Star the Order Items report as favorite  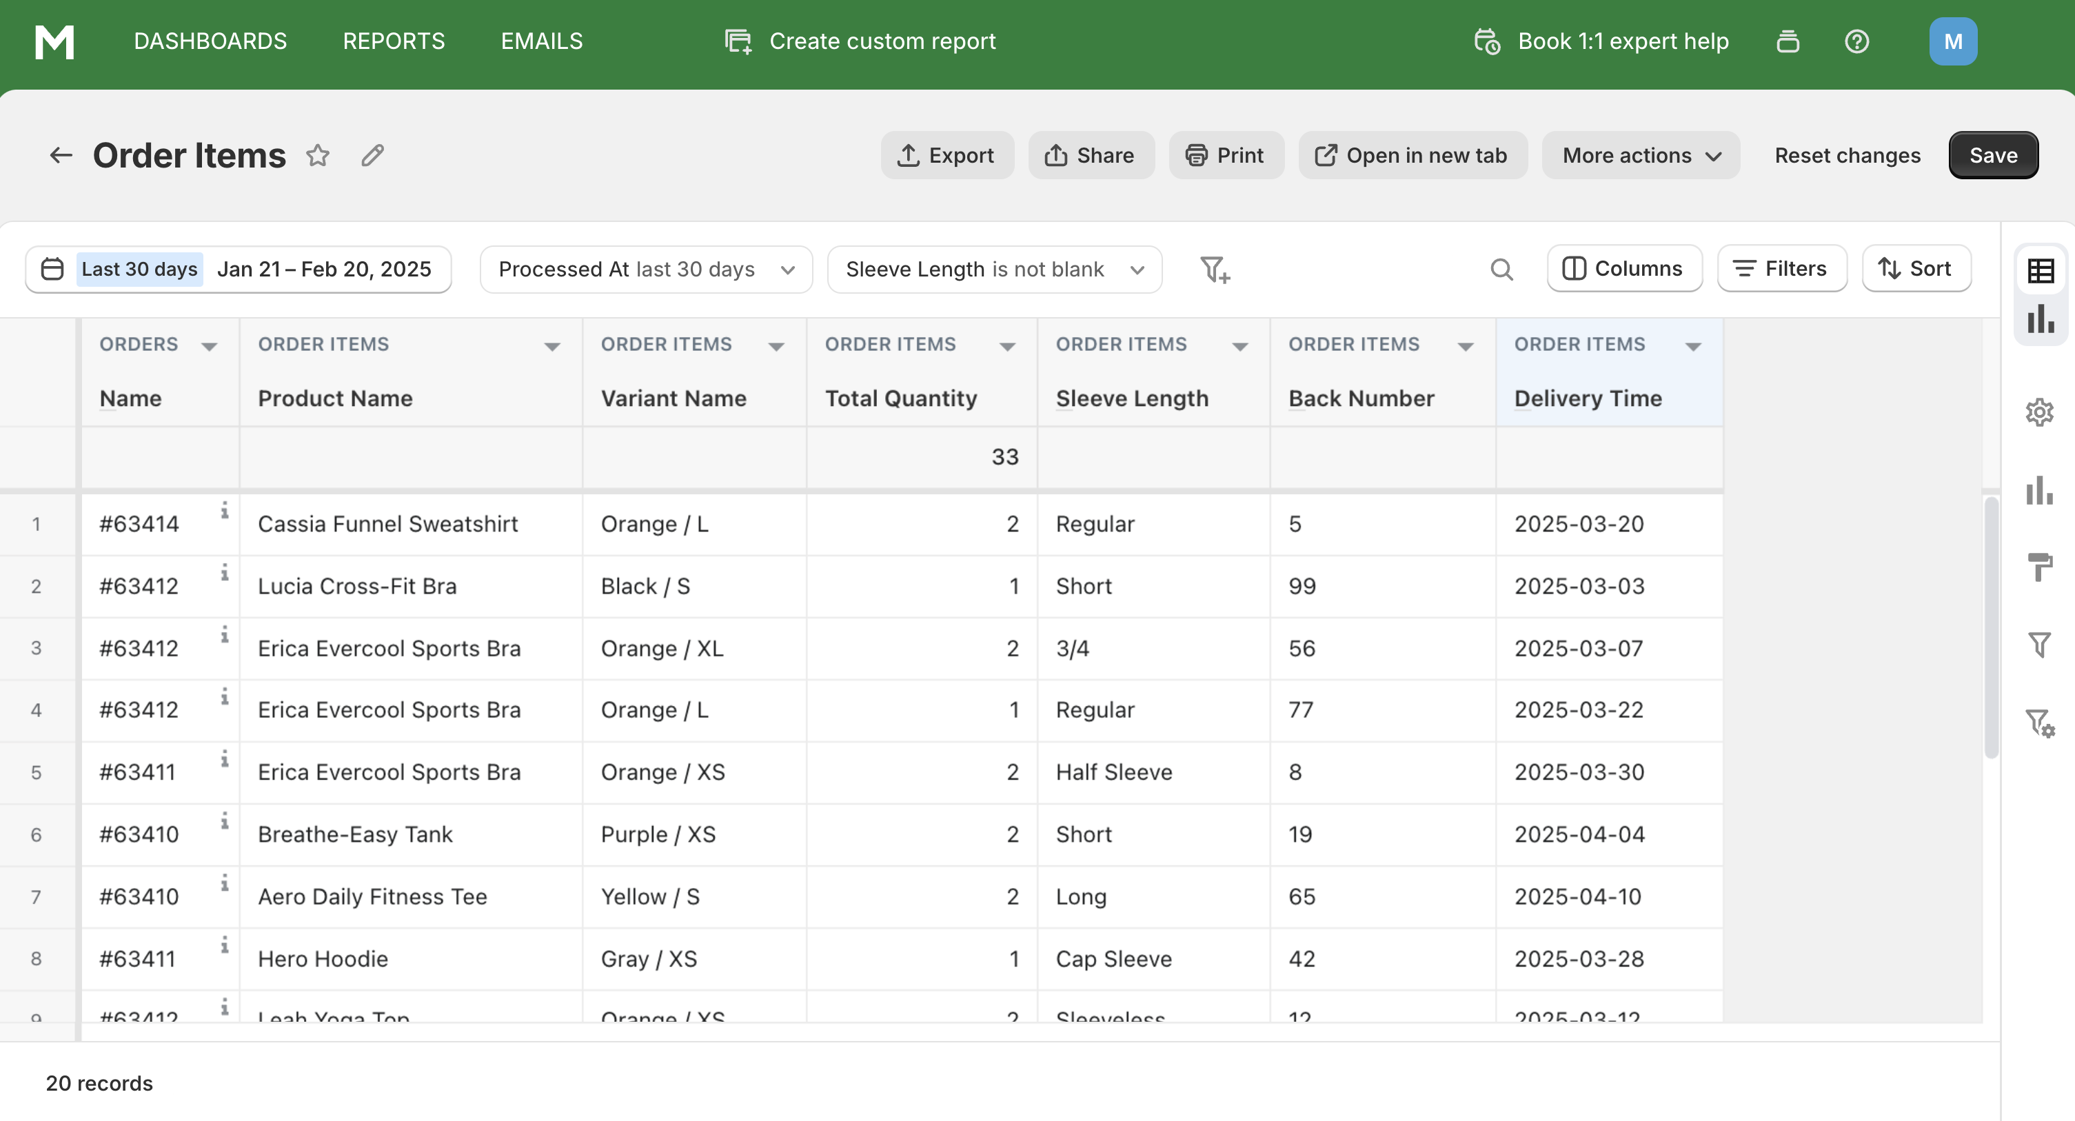(318, 154)
